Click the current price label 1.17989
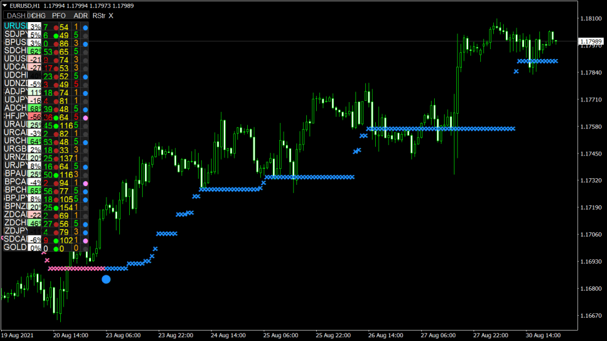Screen dimensions: 607x341 tap(591, 41)
